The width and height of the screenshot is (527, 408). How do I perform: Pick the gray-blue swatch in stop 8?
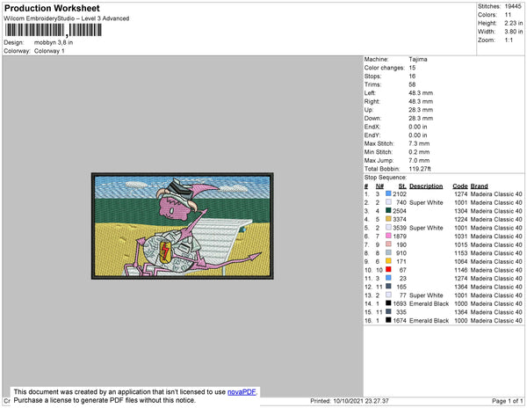click(388, 252)
